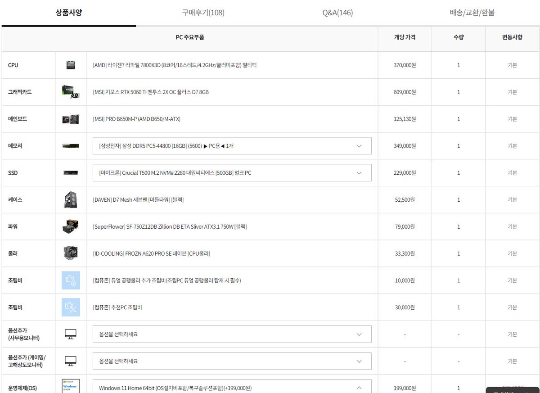Click the SSD dropdown chevron arrow
The image size is (540, 393).
359,173
